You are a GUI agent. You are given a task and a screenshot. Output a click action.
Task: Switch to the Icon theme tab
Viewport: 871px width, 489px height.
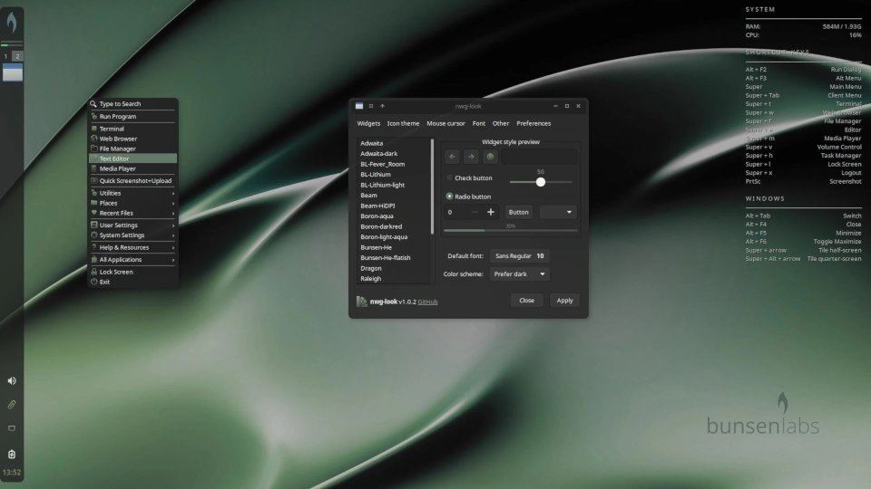tap(403, 124)
